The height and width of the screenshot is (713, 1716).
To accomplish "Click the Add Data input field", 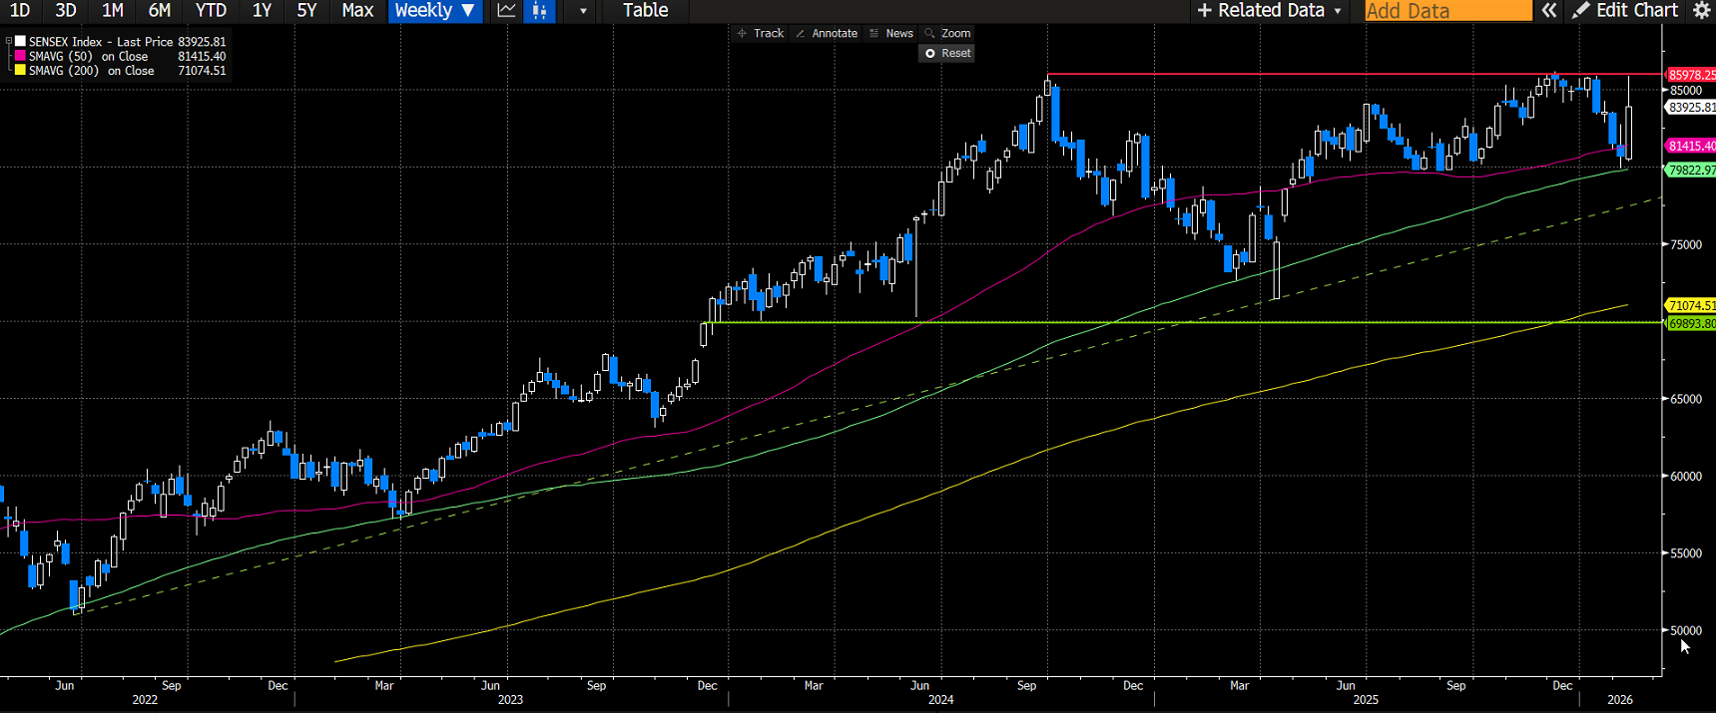I will [x=1446, y=11].
